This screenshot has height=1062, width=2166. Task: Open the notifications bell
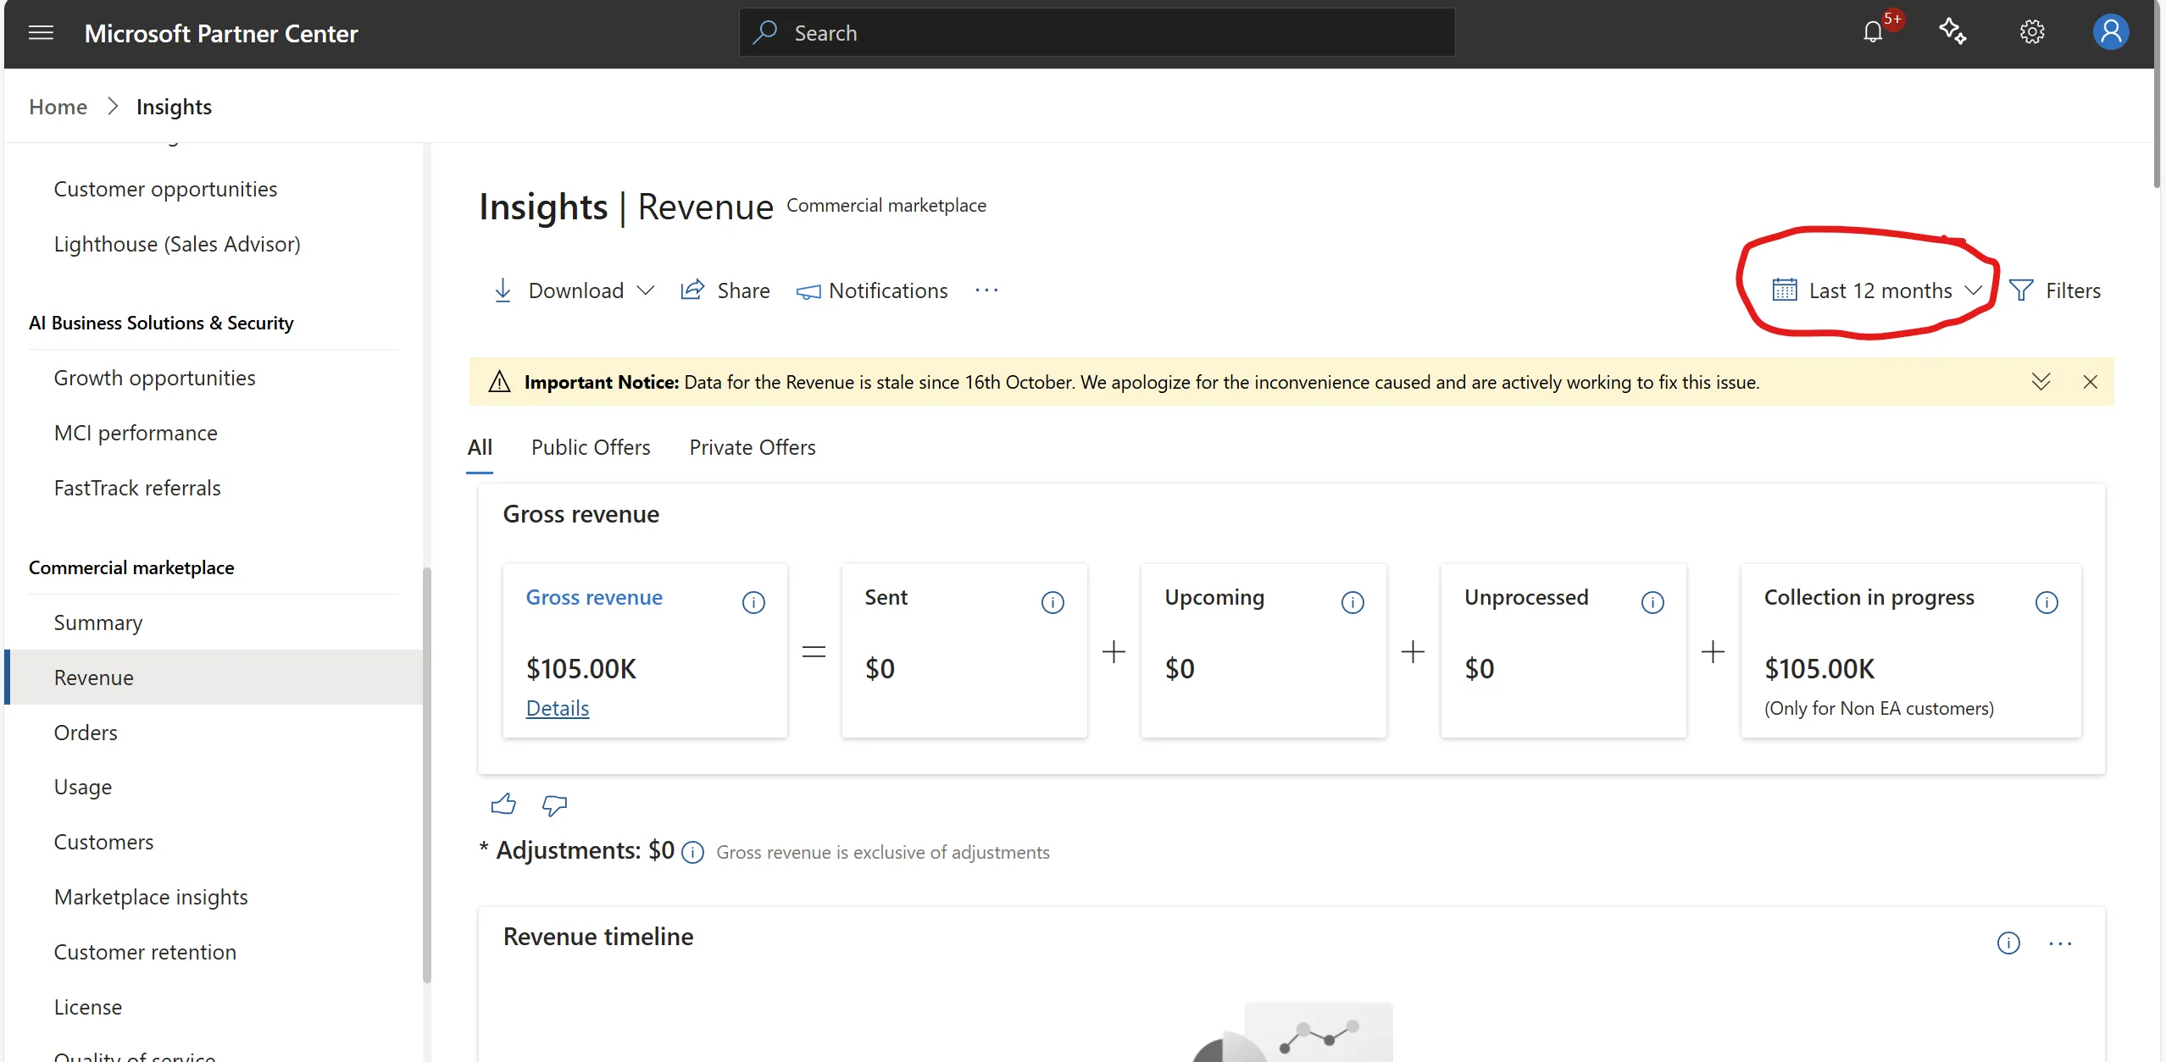click(x=1873, y=32)
